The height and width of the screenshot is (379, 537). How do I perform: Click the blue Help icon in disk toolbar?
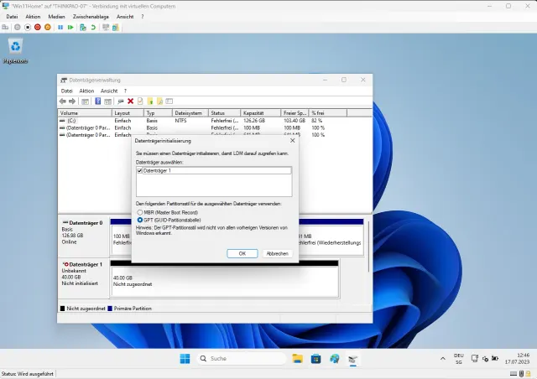(x=97, y=101)
